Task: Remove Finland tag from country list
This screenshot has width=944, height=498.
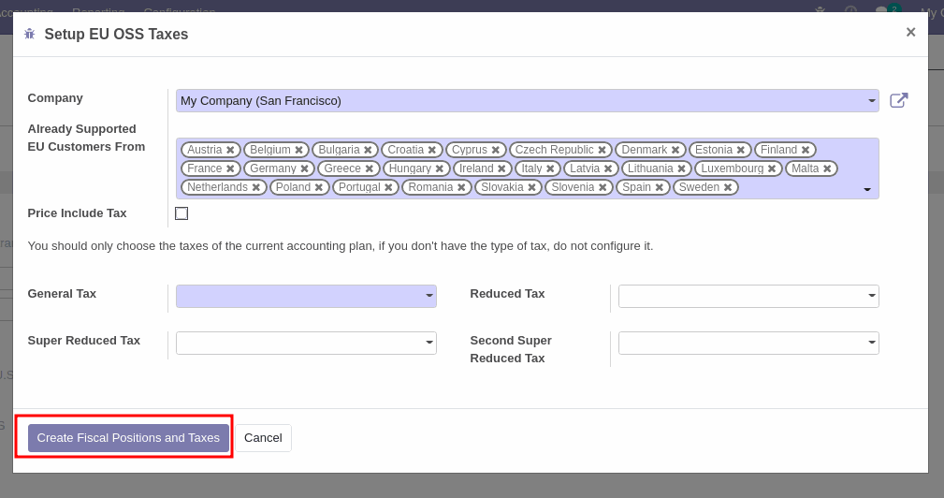Action: (806, 150)
